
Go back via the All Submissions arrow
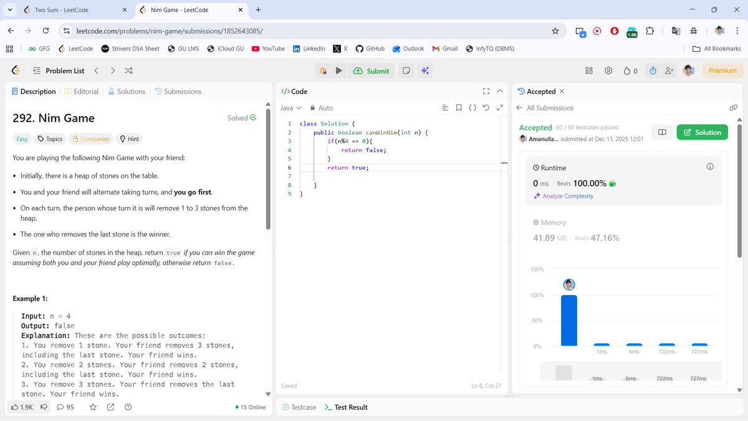coord(520,107)
